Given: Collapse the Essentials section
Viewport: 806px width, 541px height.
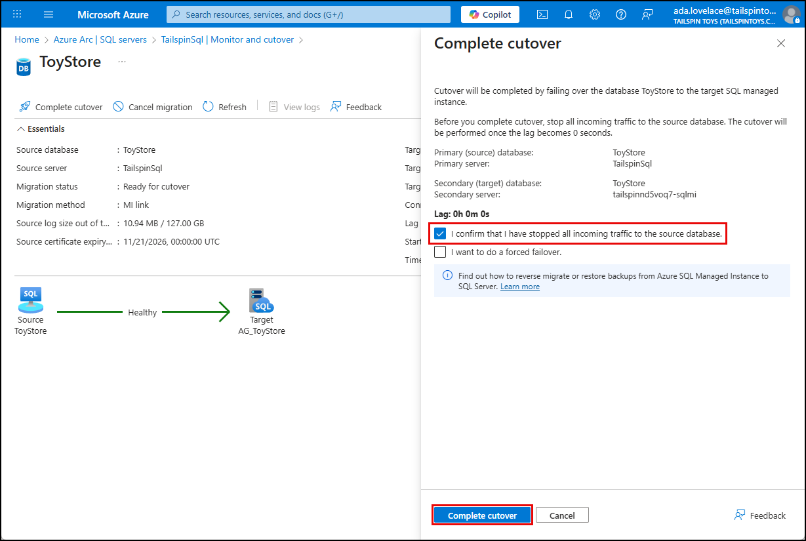Looking at the screenshot, I should 22,129.
